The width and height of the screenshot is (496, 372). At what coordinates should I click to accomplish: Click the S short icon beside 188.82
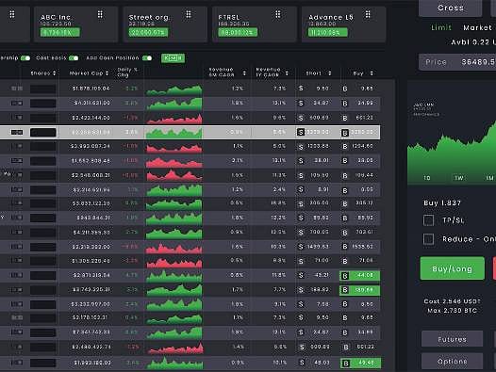pos(301,290)
